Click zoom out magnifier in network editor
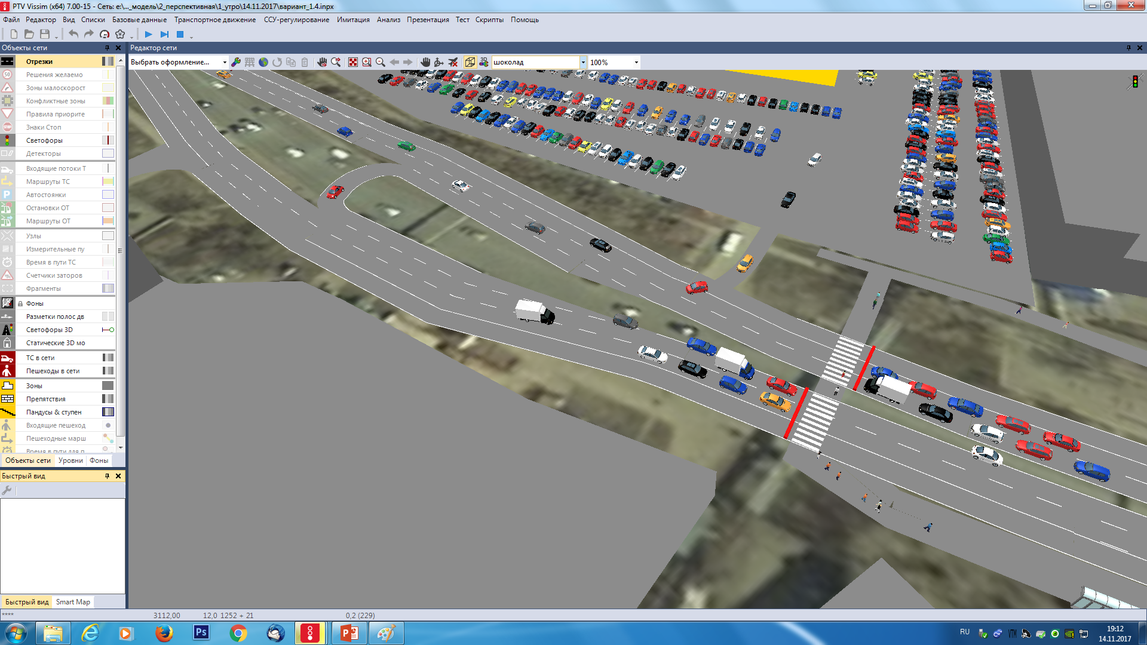The image size is (1147, 645). click(380, 62)
